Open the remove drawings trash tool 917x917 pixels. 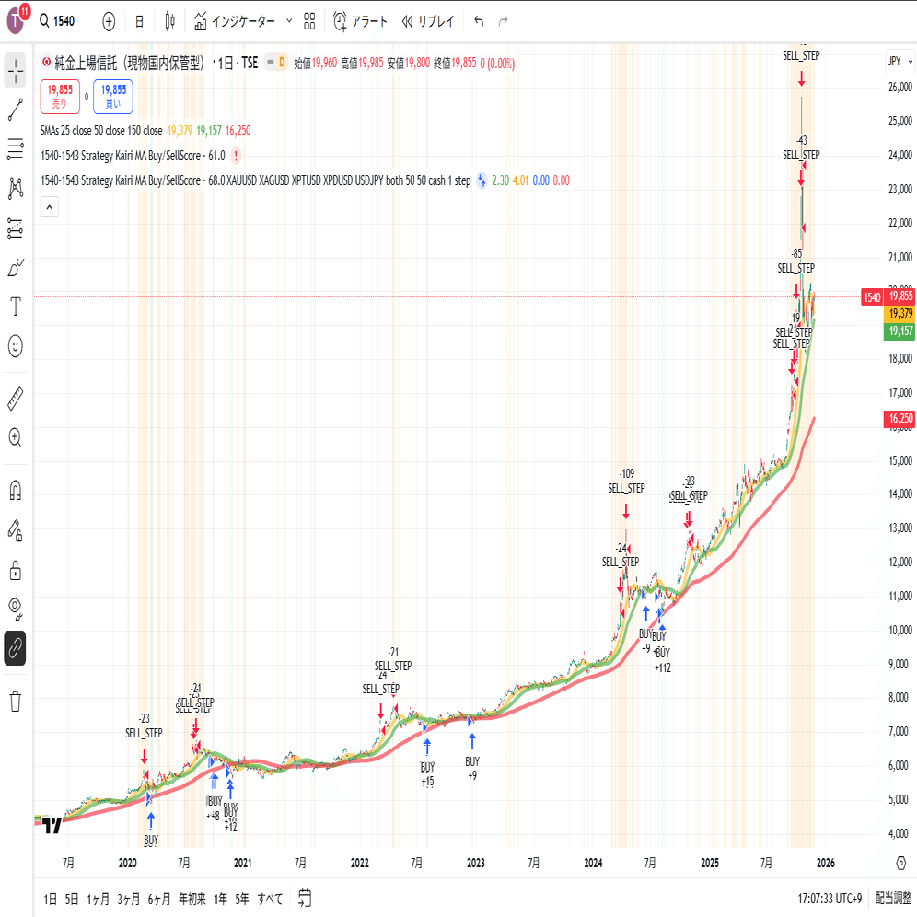(15, 702)
